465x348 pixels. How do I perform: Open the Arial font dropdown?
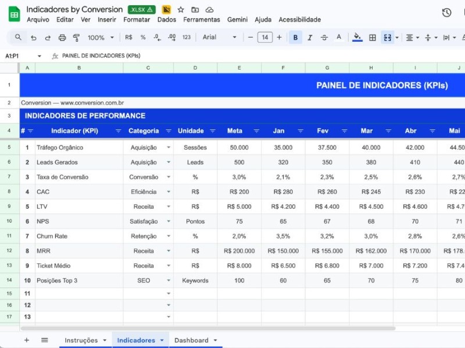pyautogui.click(x=219, y=38)
